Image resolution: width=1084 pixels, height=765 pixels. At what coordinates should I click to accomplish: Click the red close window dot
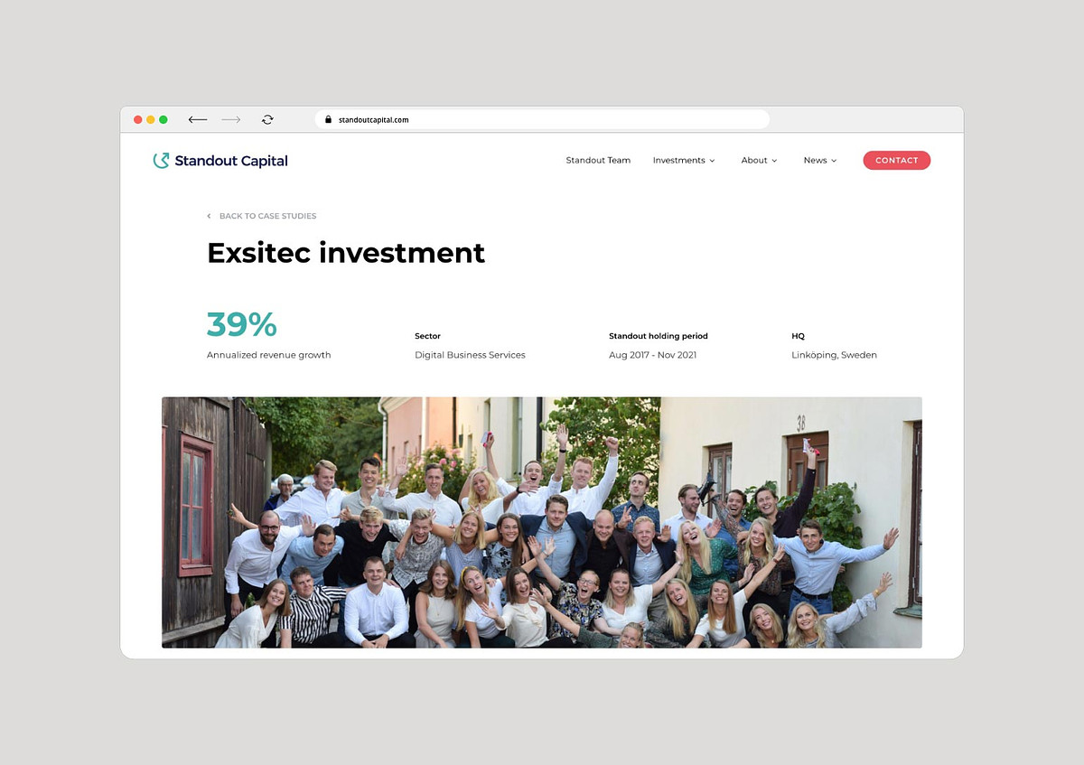(138, 119)
